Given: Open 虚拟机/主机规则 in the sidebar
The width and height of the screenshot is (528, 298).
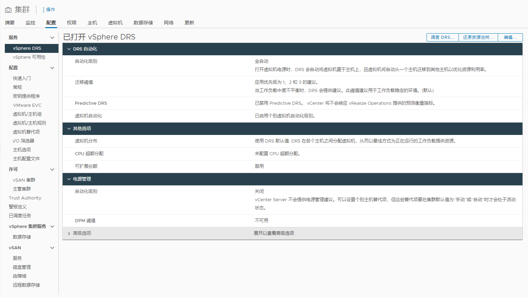Looking at the screenshot, I should [x=29, y=123].
